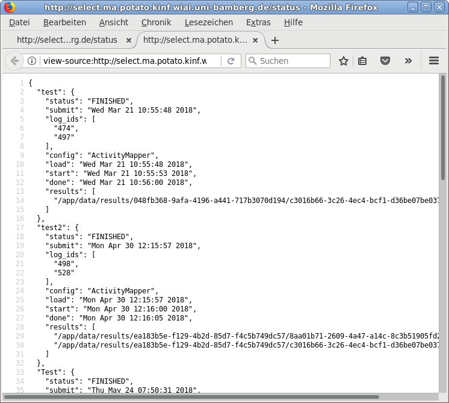Open the Datei menu
Screen dimensions: 449x403
pyautogui.click(x=19, y=22)
